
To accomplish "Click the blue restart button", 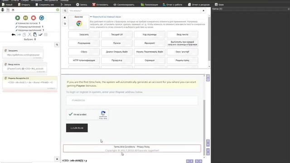I will coord(42,18).
